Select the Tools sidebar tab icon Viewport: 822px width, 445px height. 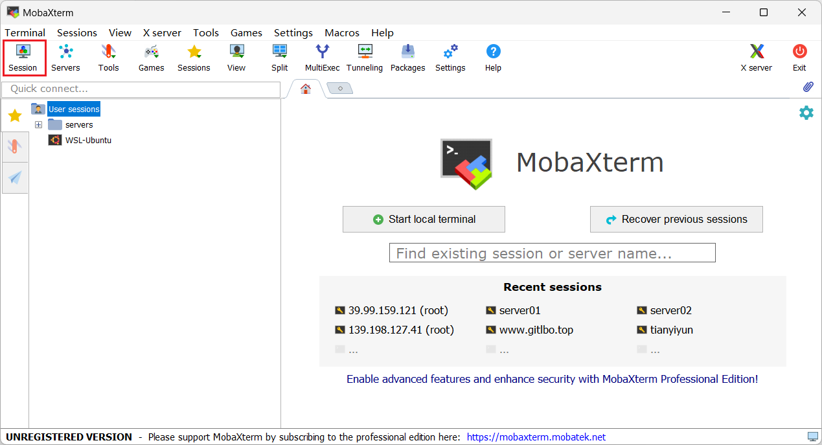14,147
